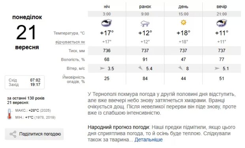Click the wind arrow beside 5.1
Viewport: 245px width, 148px height.
(217, 68)
